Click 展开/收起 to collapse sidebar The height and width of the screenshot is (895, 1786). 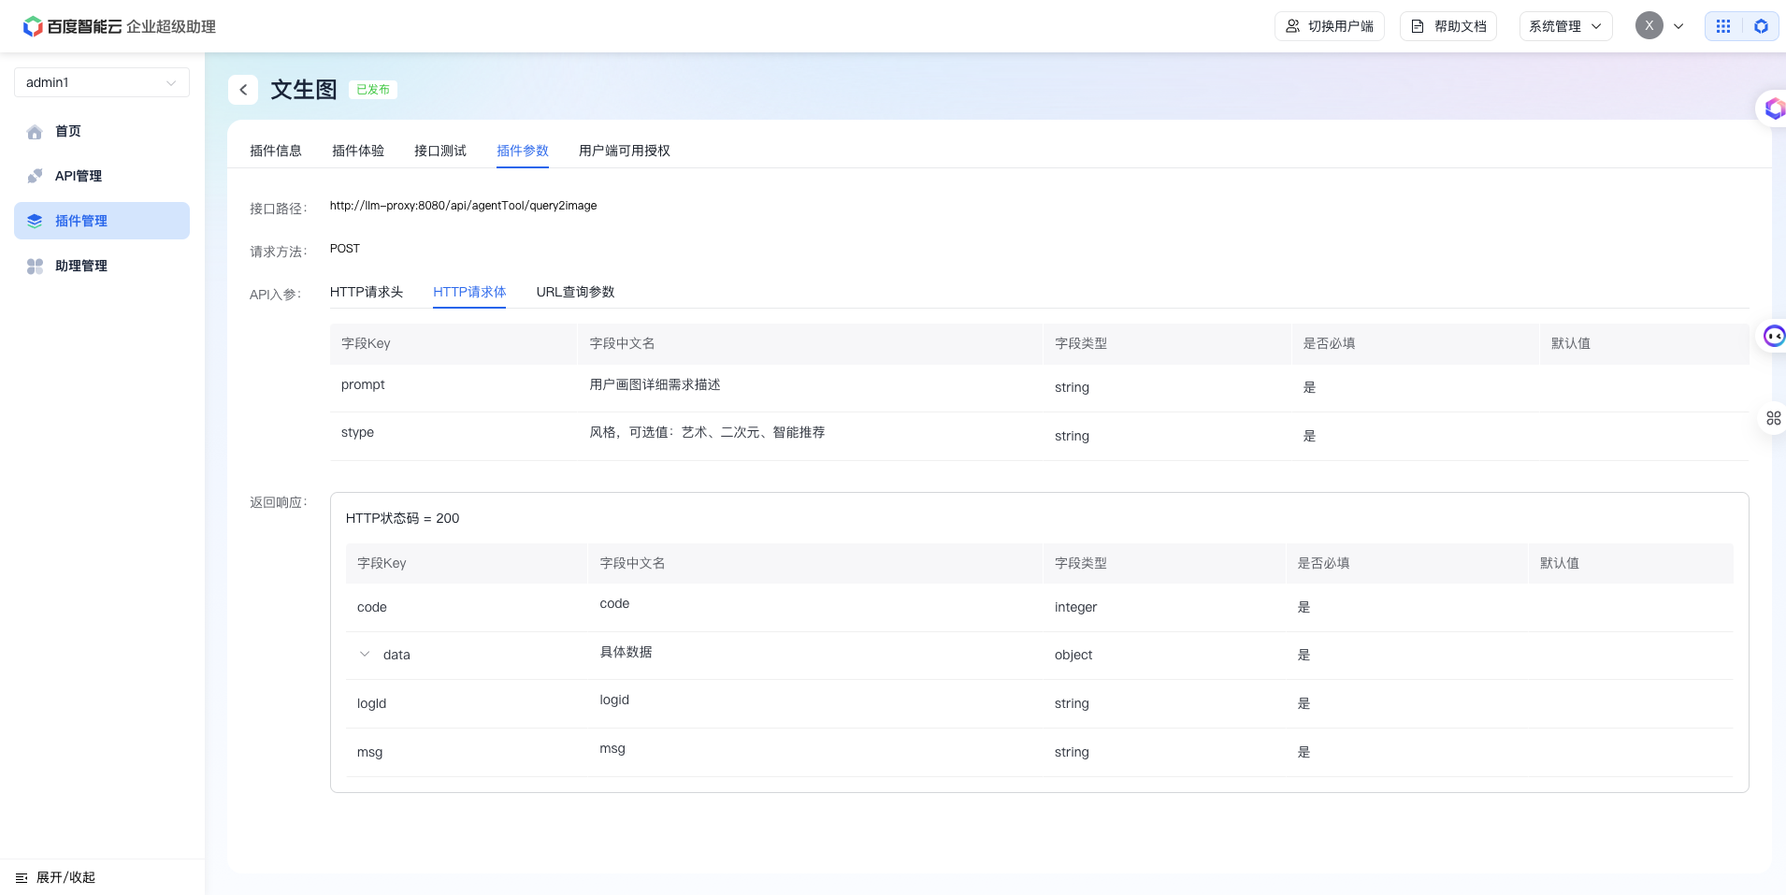(65, 877)
